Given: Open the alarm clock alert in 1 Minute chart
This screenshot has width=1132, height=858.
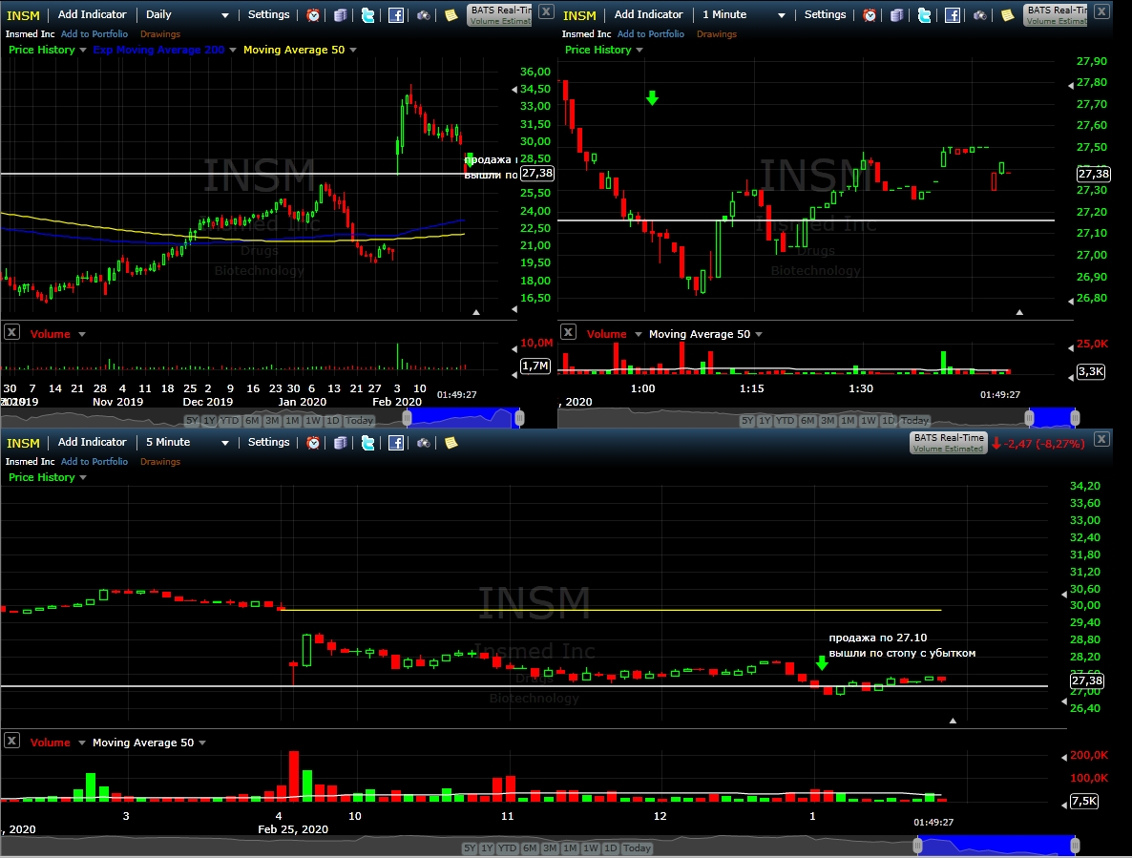Looking at the screenshot, I should (x=870, y=15).
